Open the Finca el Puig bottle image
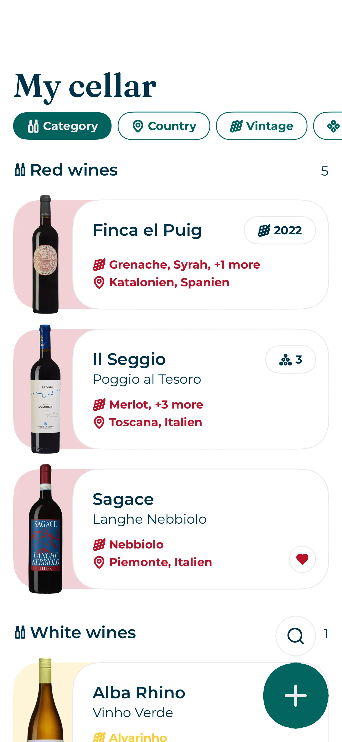 coord(45,255)
